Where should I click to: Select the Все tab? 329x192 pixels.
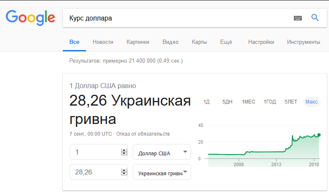74,42
